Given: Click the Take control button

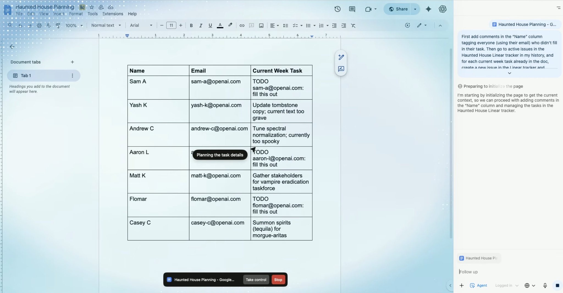Looking at the screenshot, I should click(x=256, y=280).
